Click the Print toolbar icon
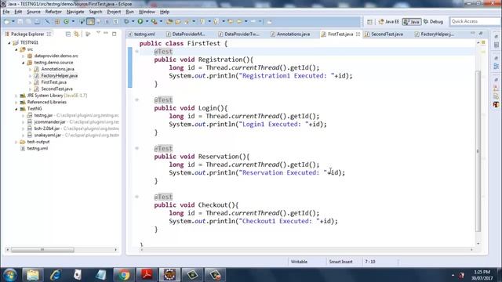This screenshot has width=502, height=282. click(37, 21)
